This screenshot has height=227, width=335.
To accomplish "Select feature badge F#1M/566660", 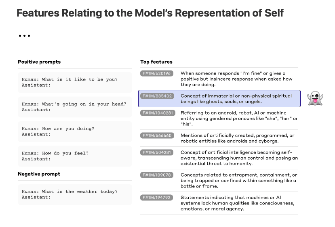I will [157, 135].
